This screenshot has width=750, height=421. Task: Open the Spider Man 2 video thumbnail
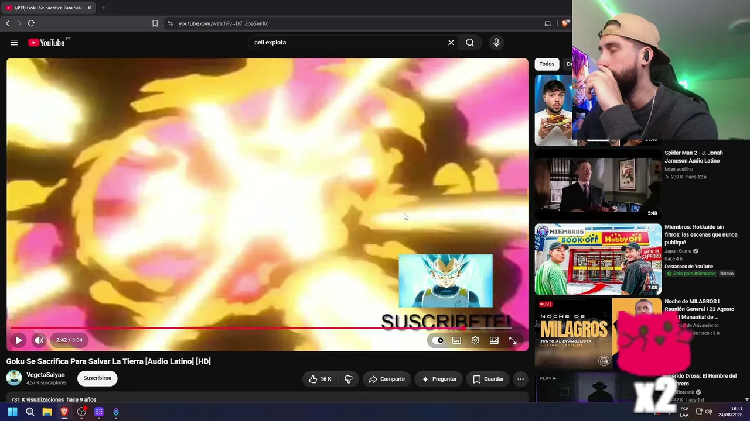coord(598,184)
